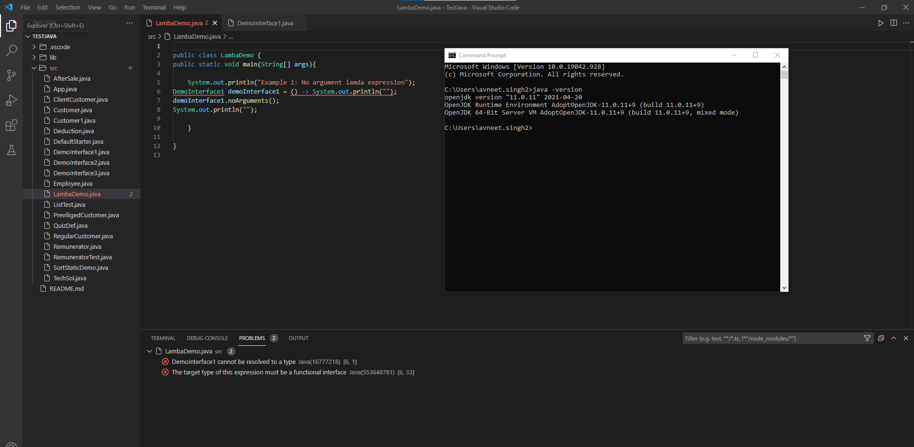914x447 pixels.
Task: Click the Command Prompt vertical scrollbar
Action: (784, 177)
